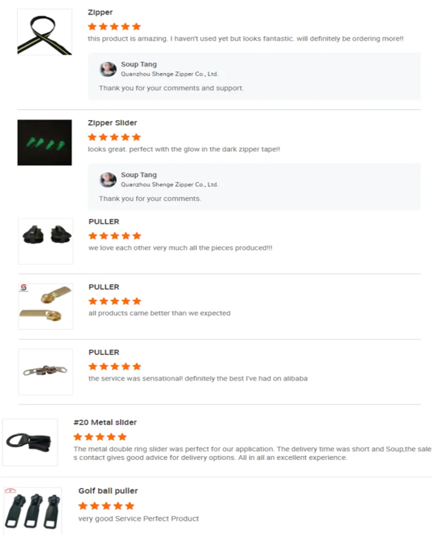Viewport: 440px width, 535px height.
Task: Open the #20 Metal slider title
Action: (x=105, y=422)
